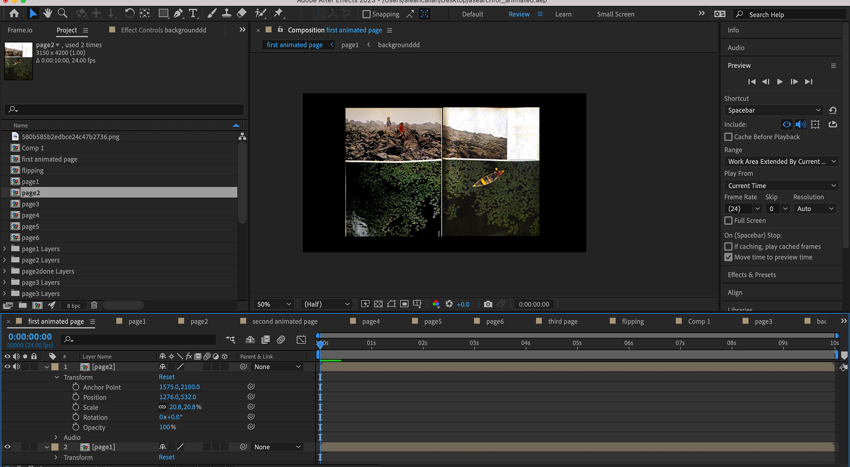Image resolution: width=850 pixels, height=467 pixels.
Task: Switch to the Learn workspace
Action: tap(563, 14)
